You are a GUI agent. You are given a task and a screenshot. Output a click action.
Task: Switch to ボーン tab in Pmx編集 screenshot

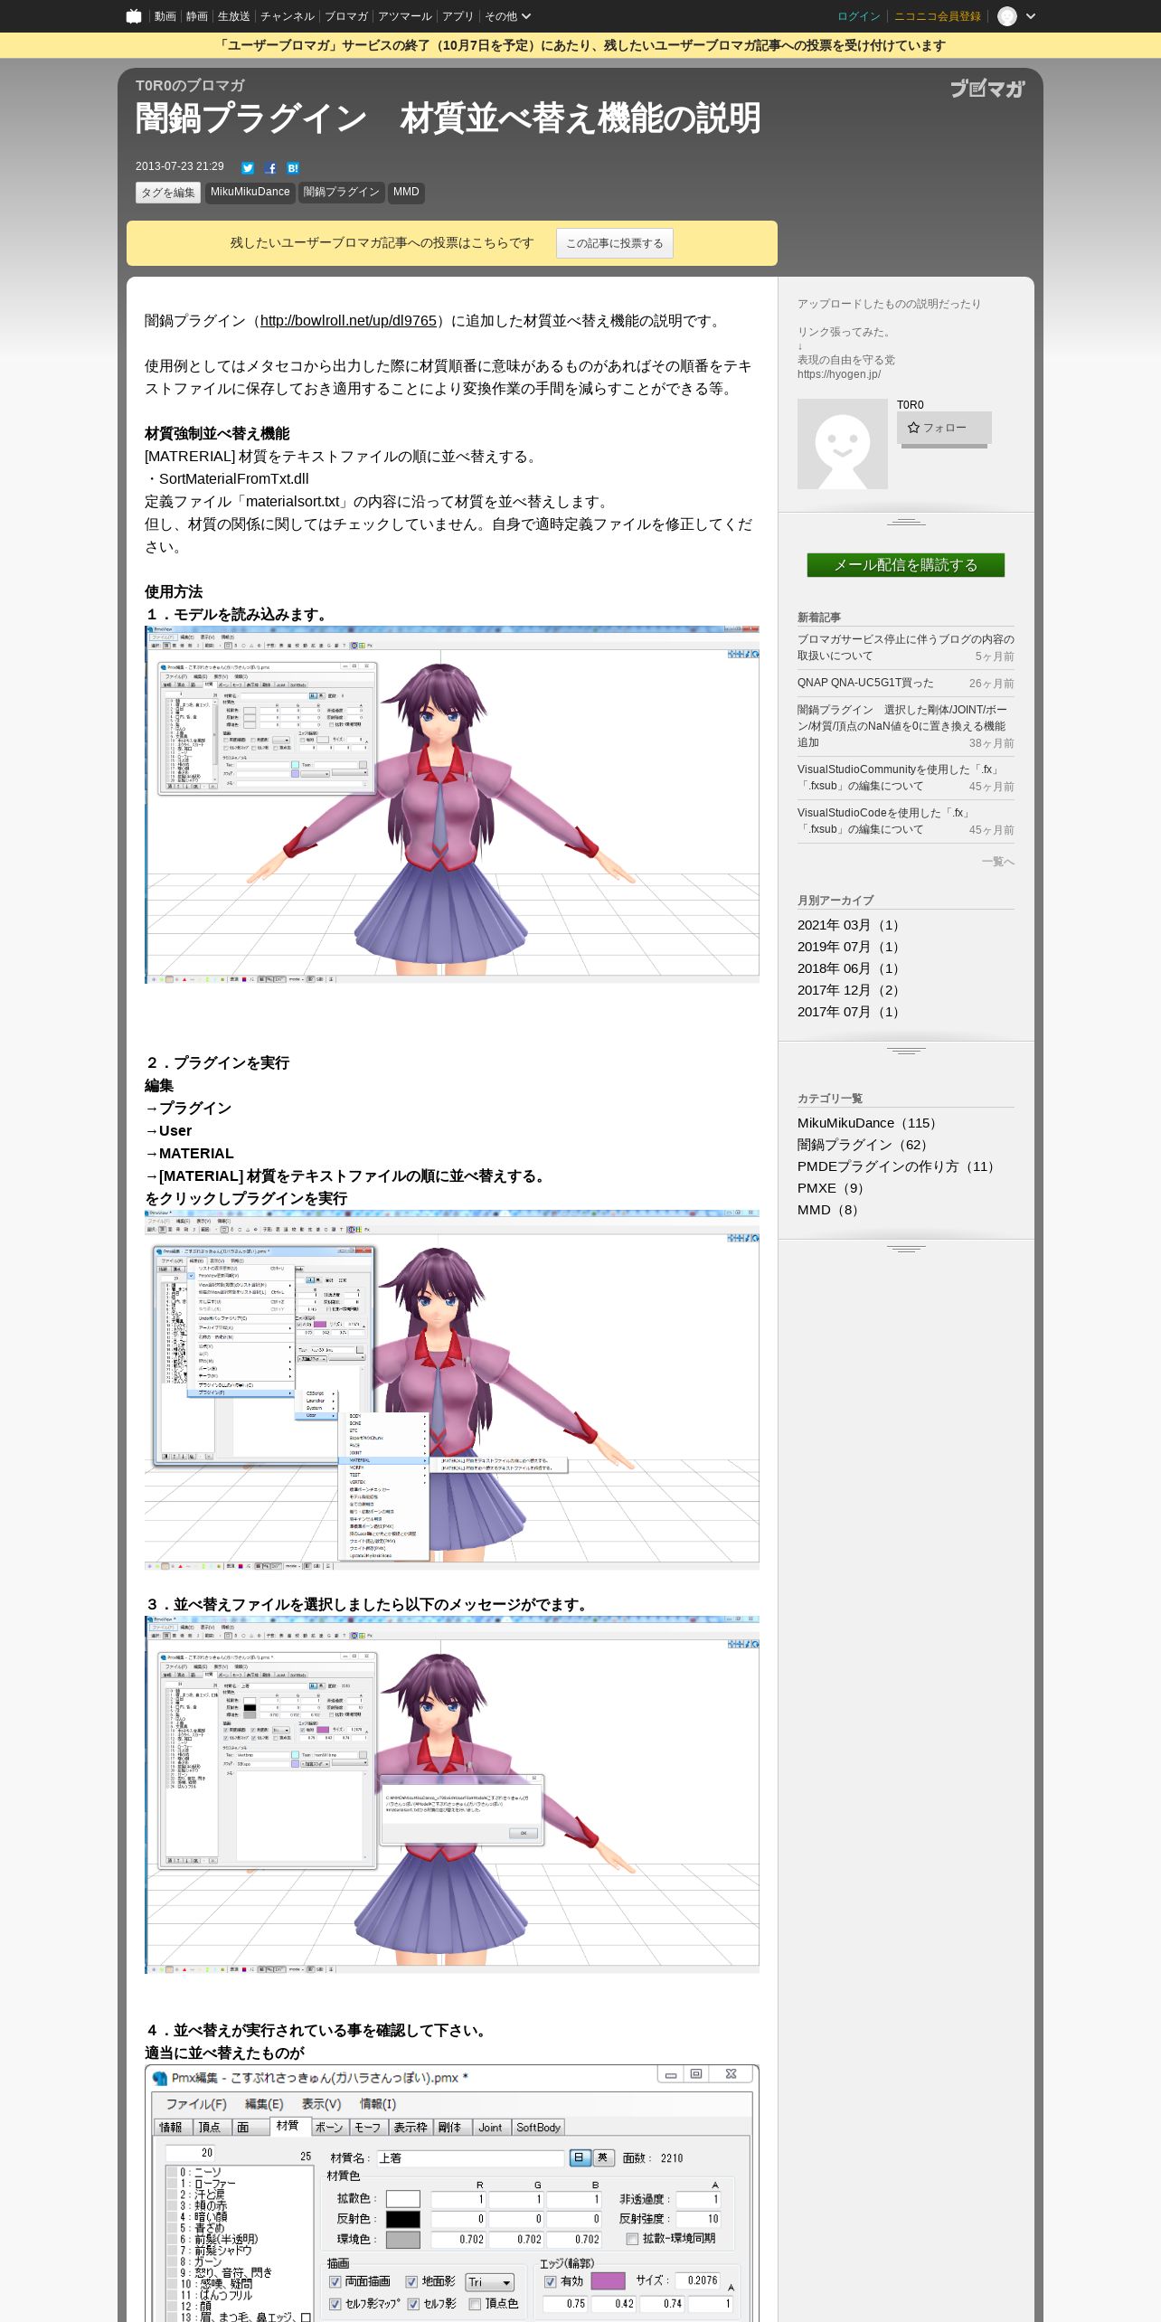coord(329,2128)
